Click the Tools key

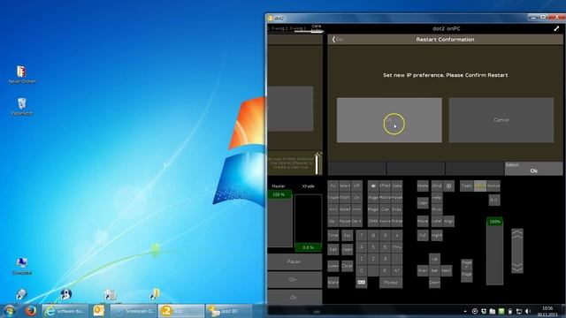(466, 186)
